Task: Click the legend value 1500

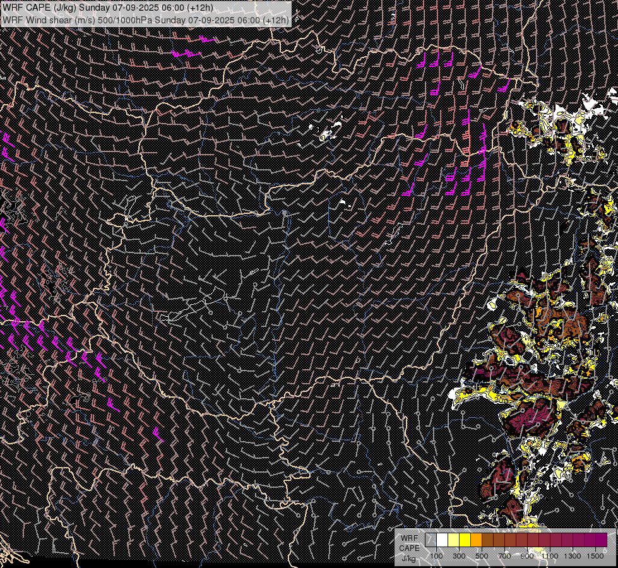Action: 595,556
